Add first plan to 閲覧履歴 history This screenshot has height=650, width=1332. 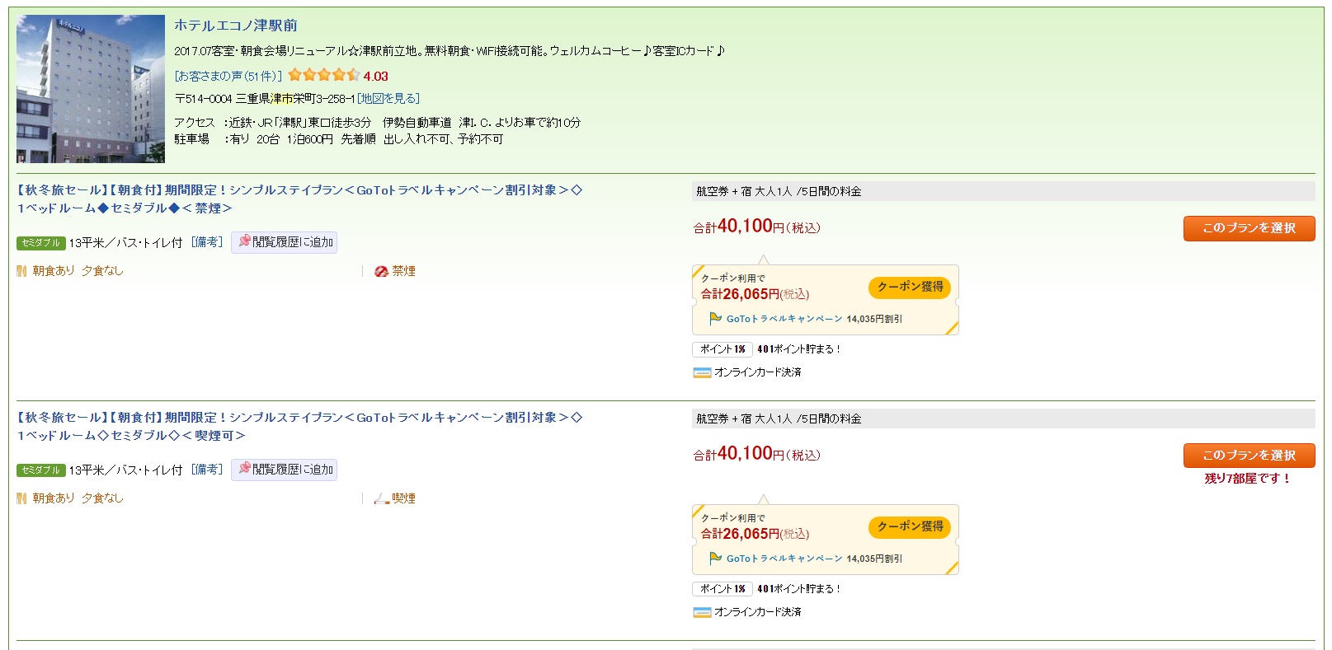(x=284, y=242)
